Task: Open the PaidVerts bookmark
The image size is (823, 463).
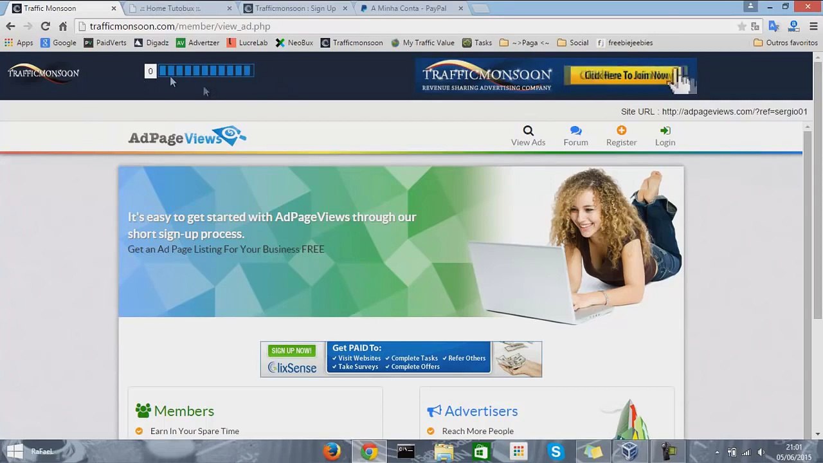Action: click(x=105, y=42)
